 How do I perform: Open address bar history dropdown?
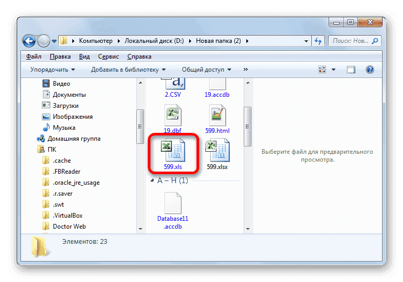point(306,41)
